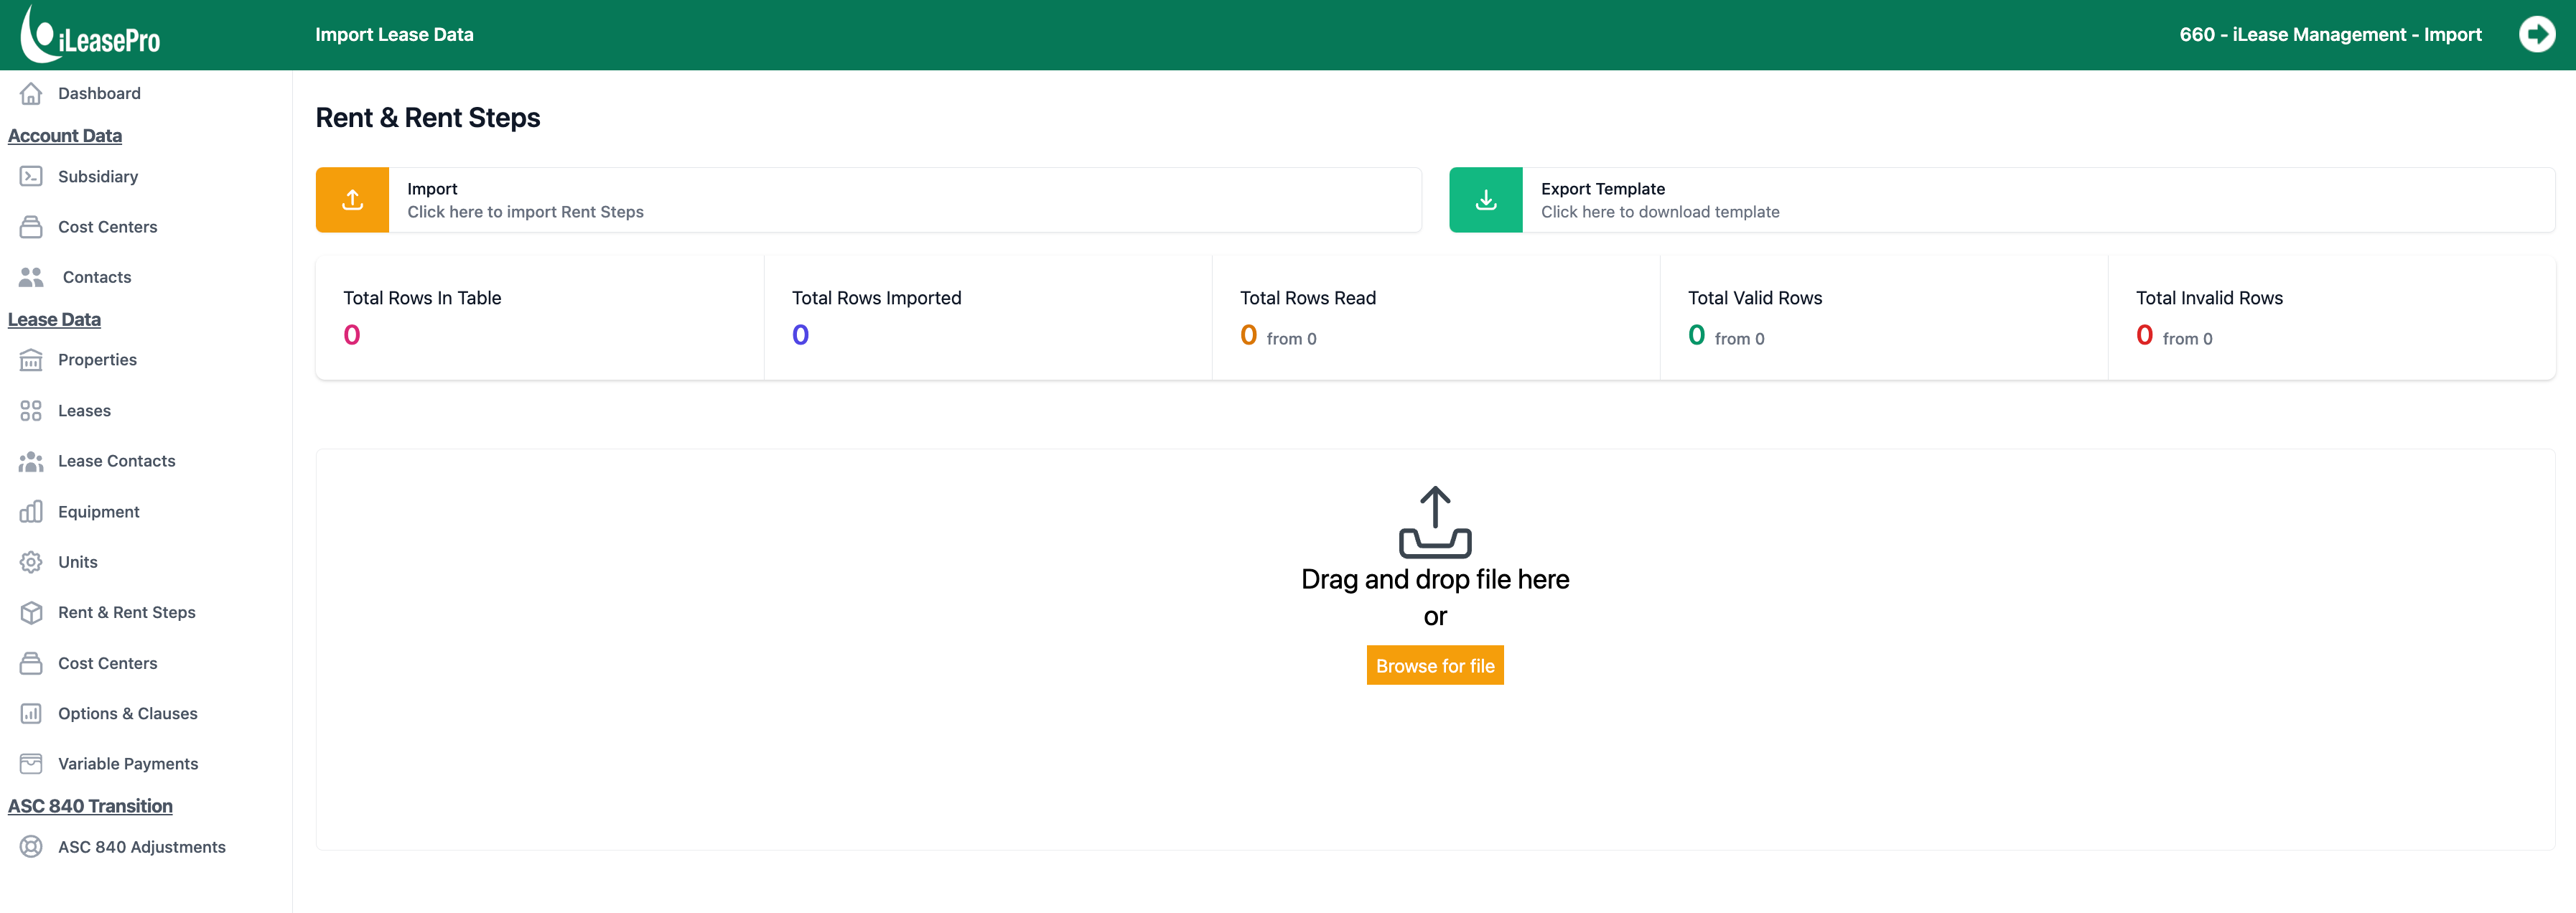This screenshot has width=2576, height=913.
Task: Click the Variable Payments card icon
Action: 31,764
